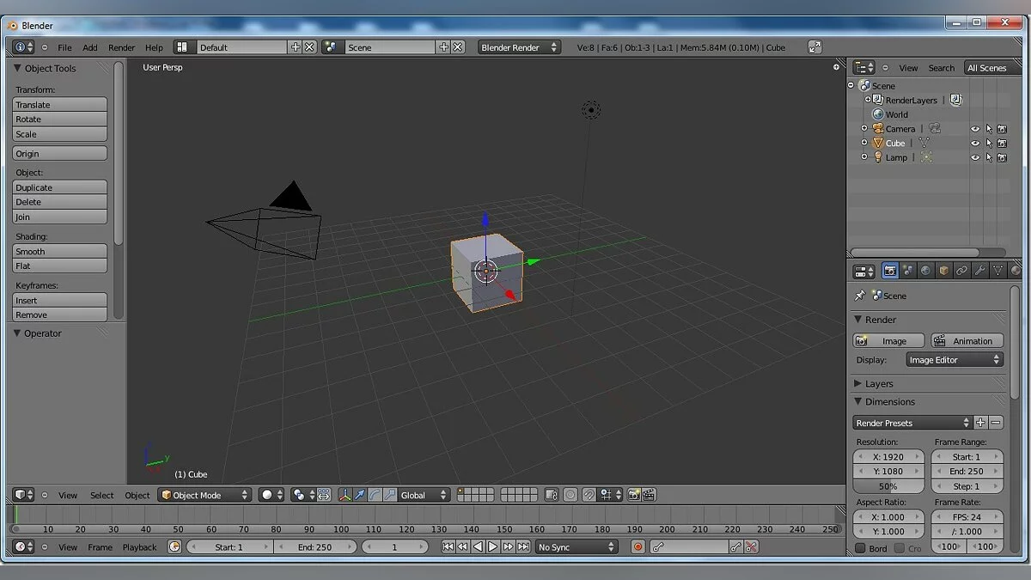This screenshot has width=1031, height=580.
Task: Open the Render menu in top header
Action: pos(121,47)
